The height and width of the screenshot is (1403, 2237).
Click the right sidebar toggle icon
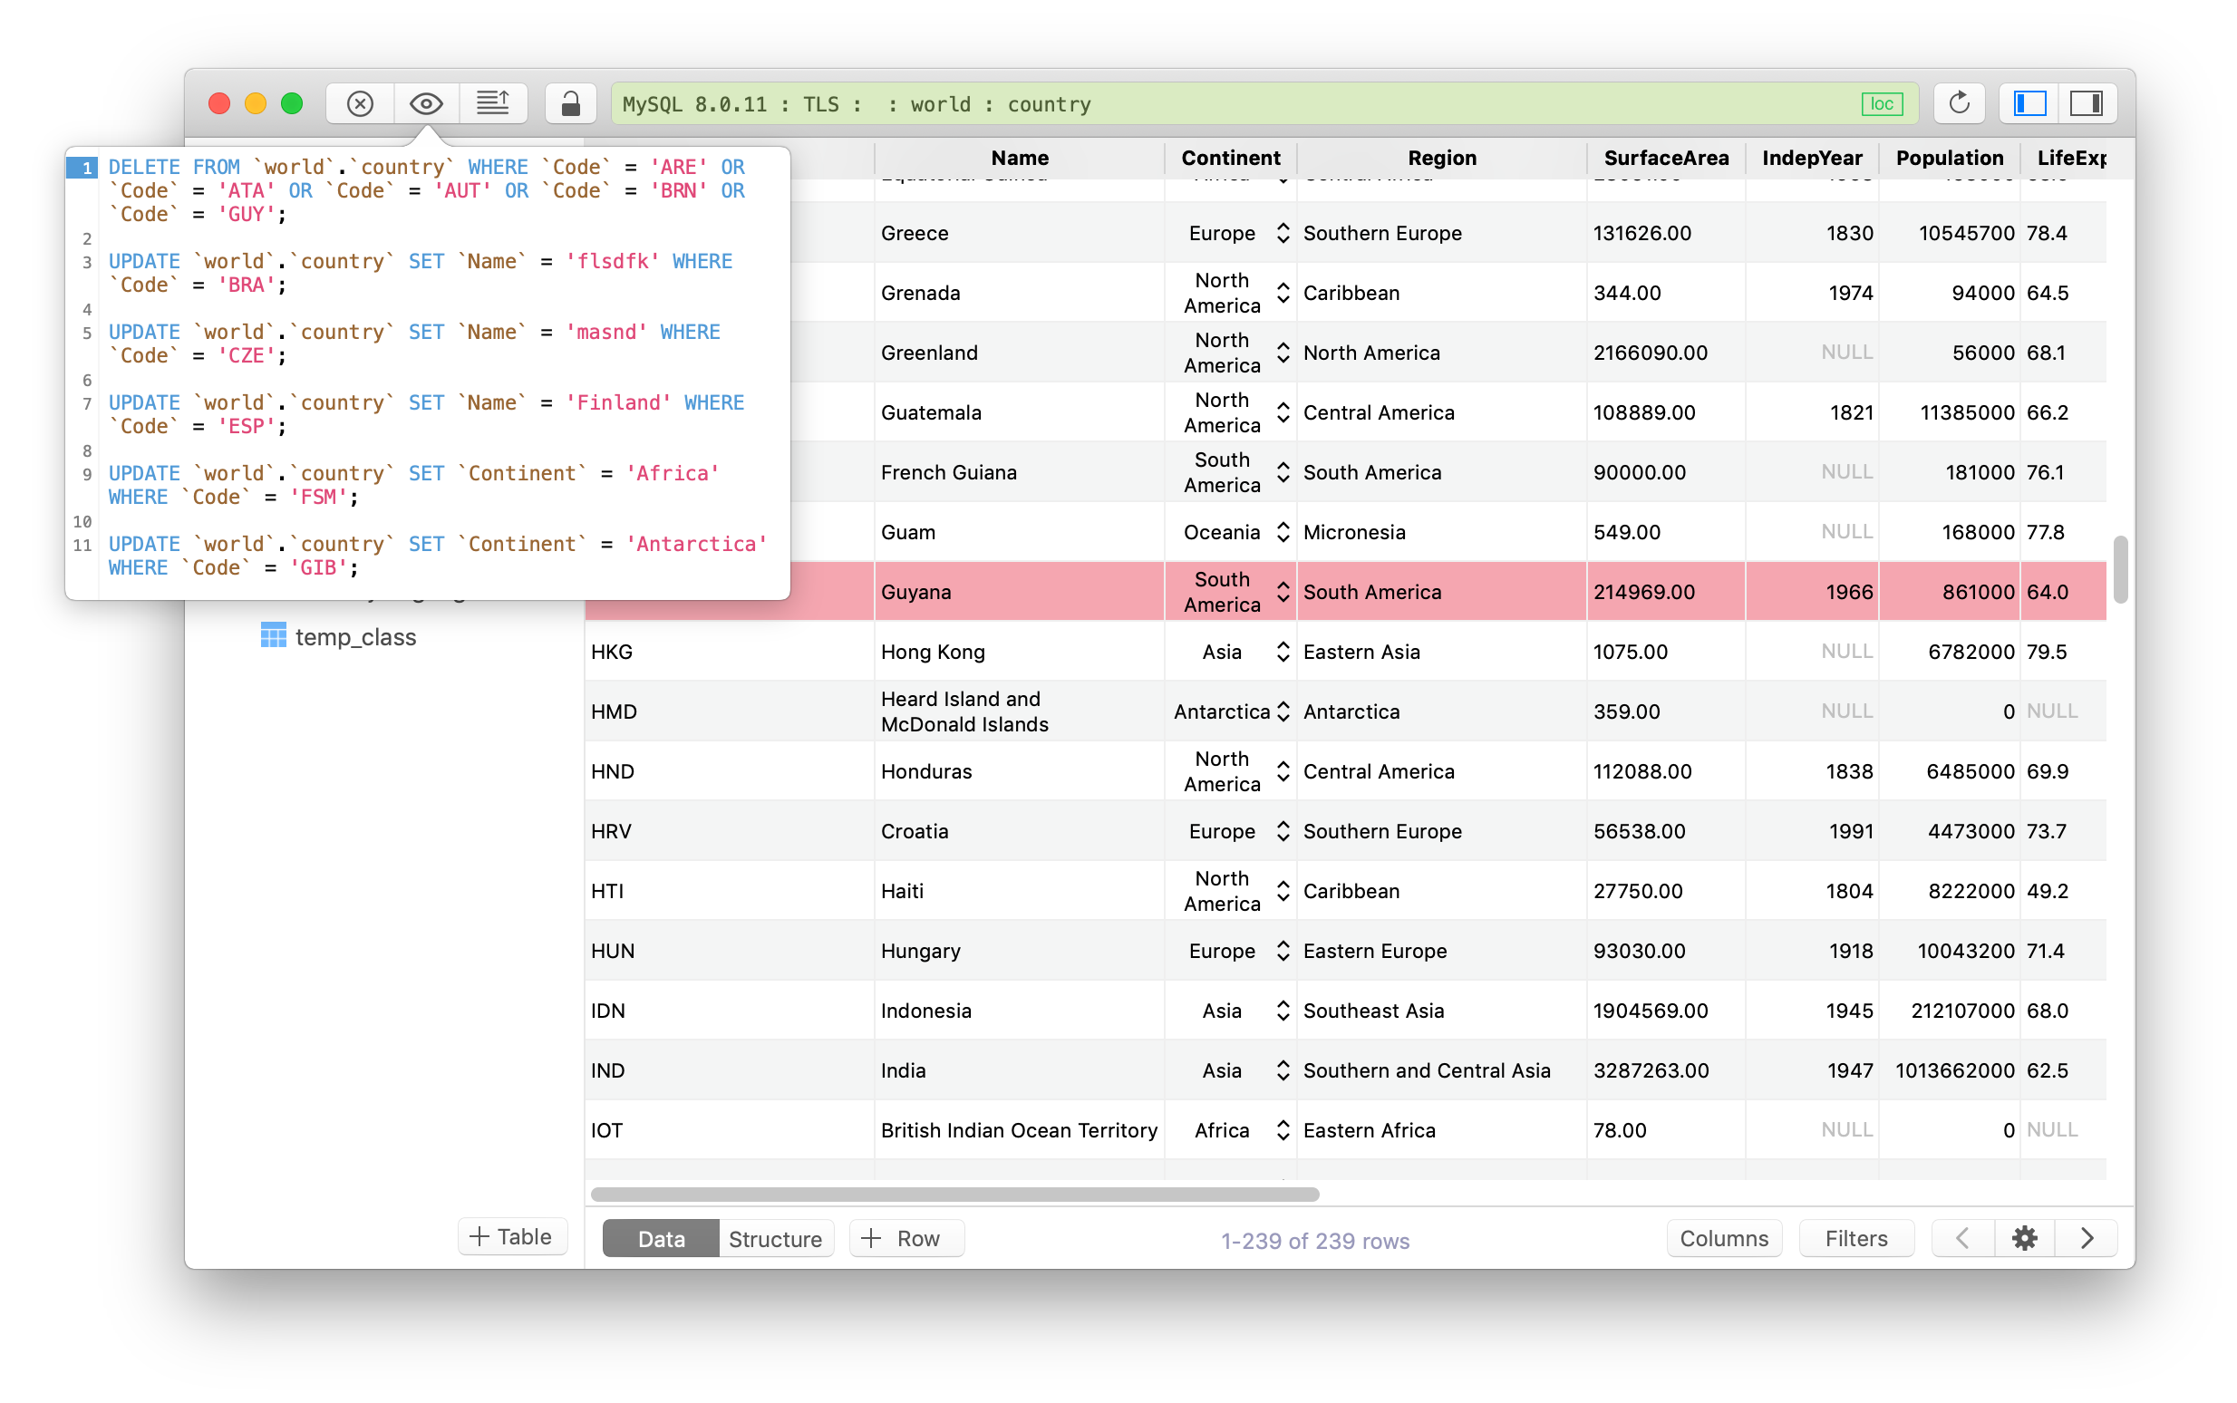pyautogui.click(x=2087, y=102)
